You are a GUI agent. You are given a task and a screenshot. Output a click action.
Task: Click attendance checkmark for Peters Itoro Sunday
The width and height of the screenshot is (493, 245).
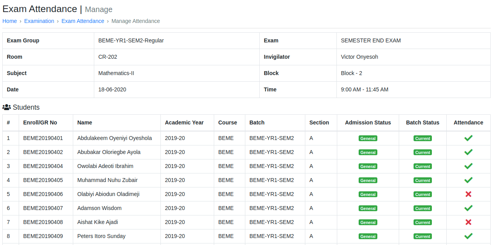tap(468, 236)
